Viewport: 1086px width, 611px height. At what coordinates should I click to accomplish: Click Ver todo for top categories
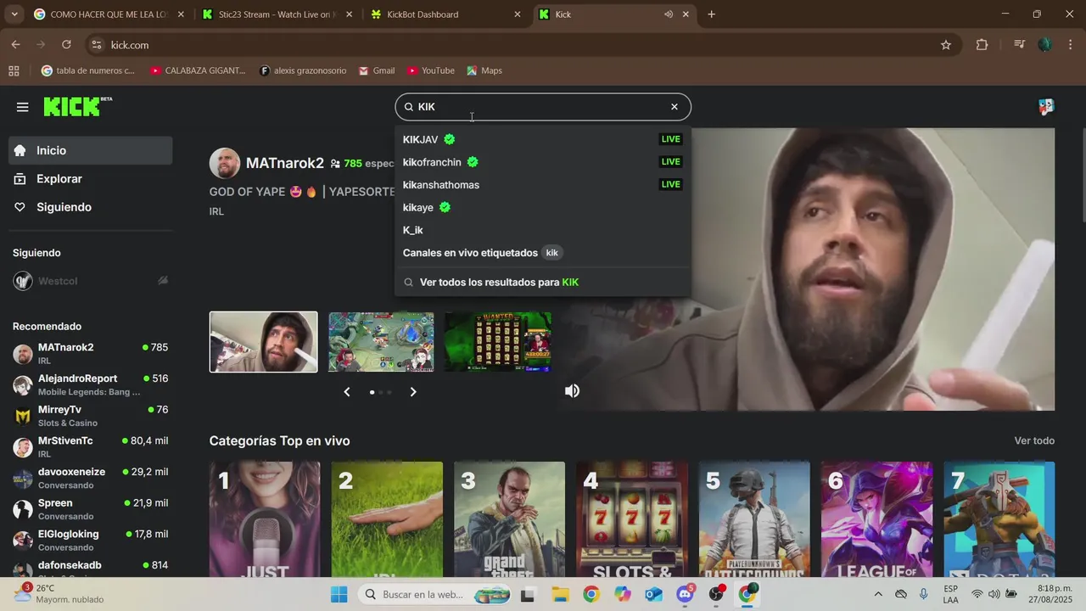click(1034, 440)
